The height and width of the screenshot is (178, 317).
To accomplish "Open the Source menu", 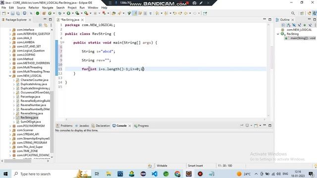I will coord(21,7).
